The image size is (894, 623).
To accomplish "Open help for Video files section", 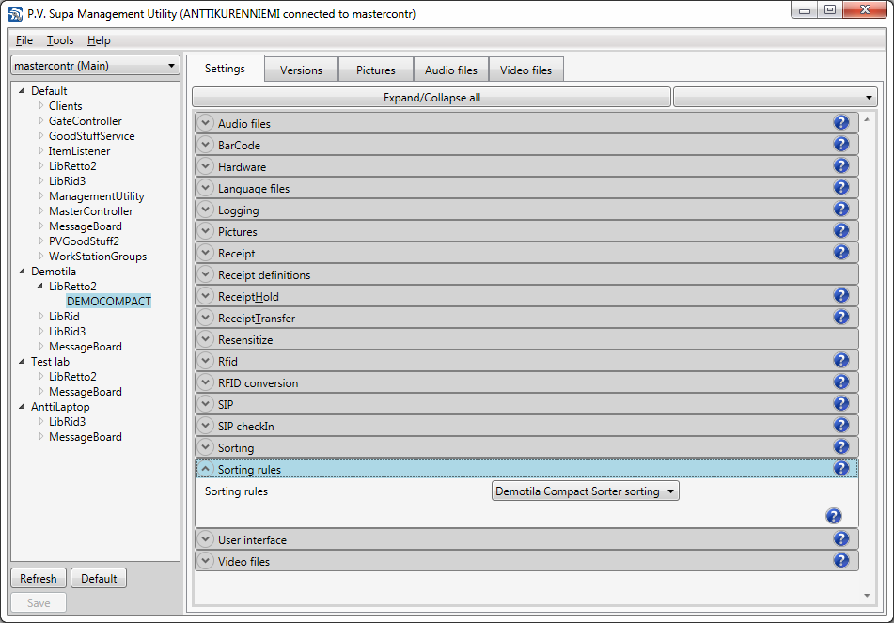I will tap(841, 560).
